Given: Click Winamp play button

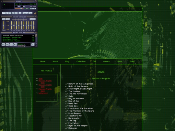Looking at the screenshot, I should click(7, 13).
